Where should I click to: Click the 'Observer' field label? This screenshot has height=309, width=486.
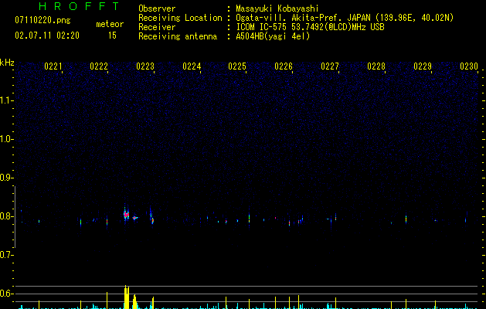coord(157,8)
